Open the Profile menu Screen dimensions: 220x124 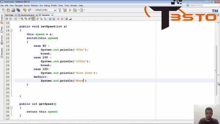[54, 6]
